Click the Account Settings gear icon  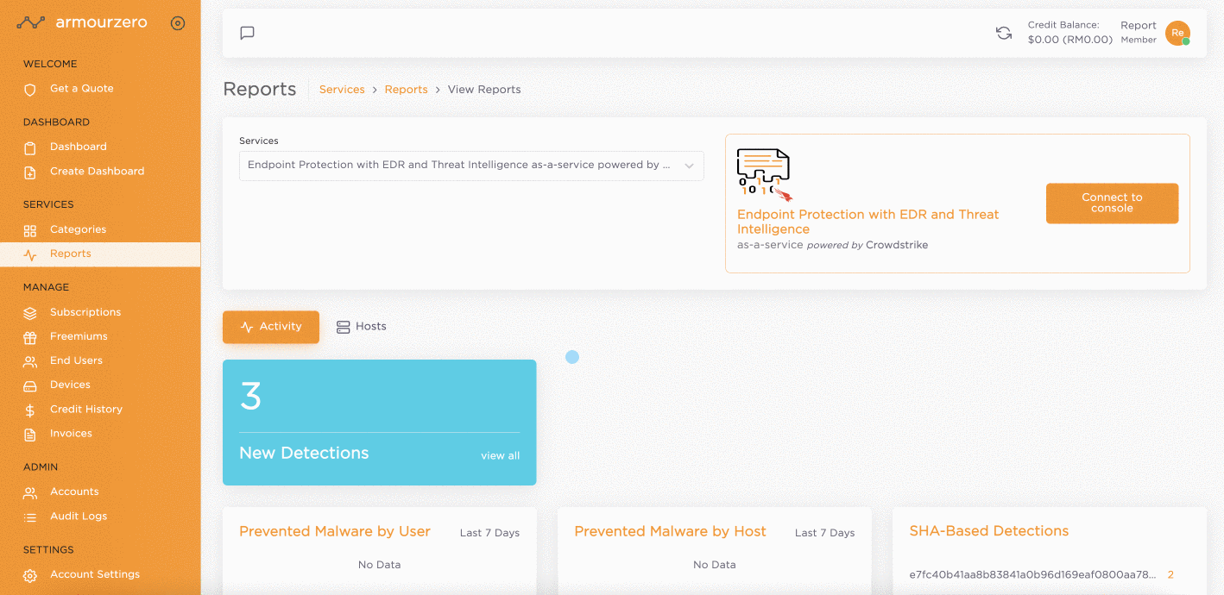pyautogui.click(x=30, y=575)
